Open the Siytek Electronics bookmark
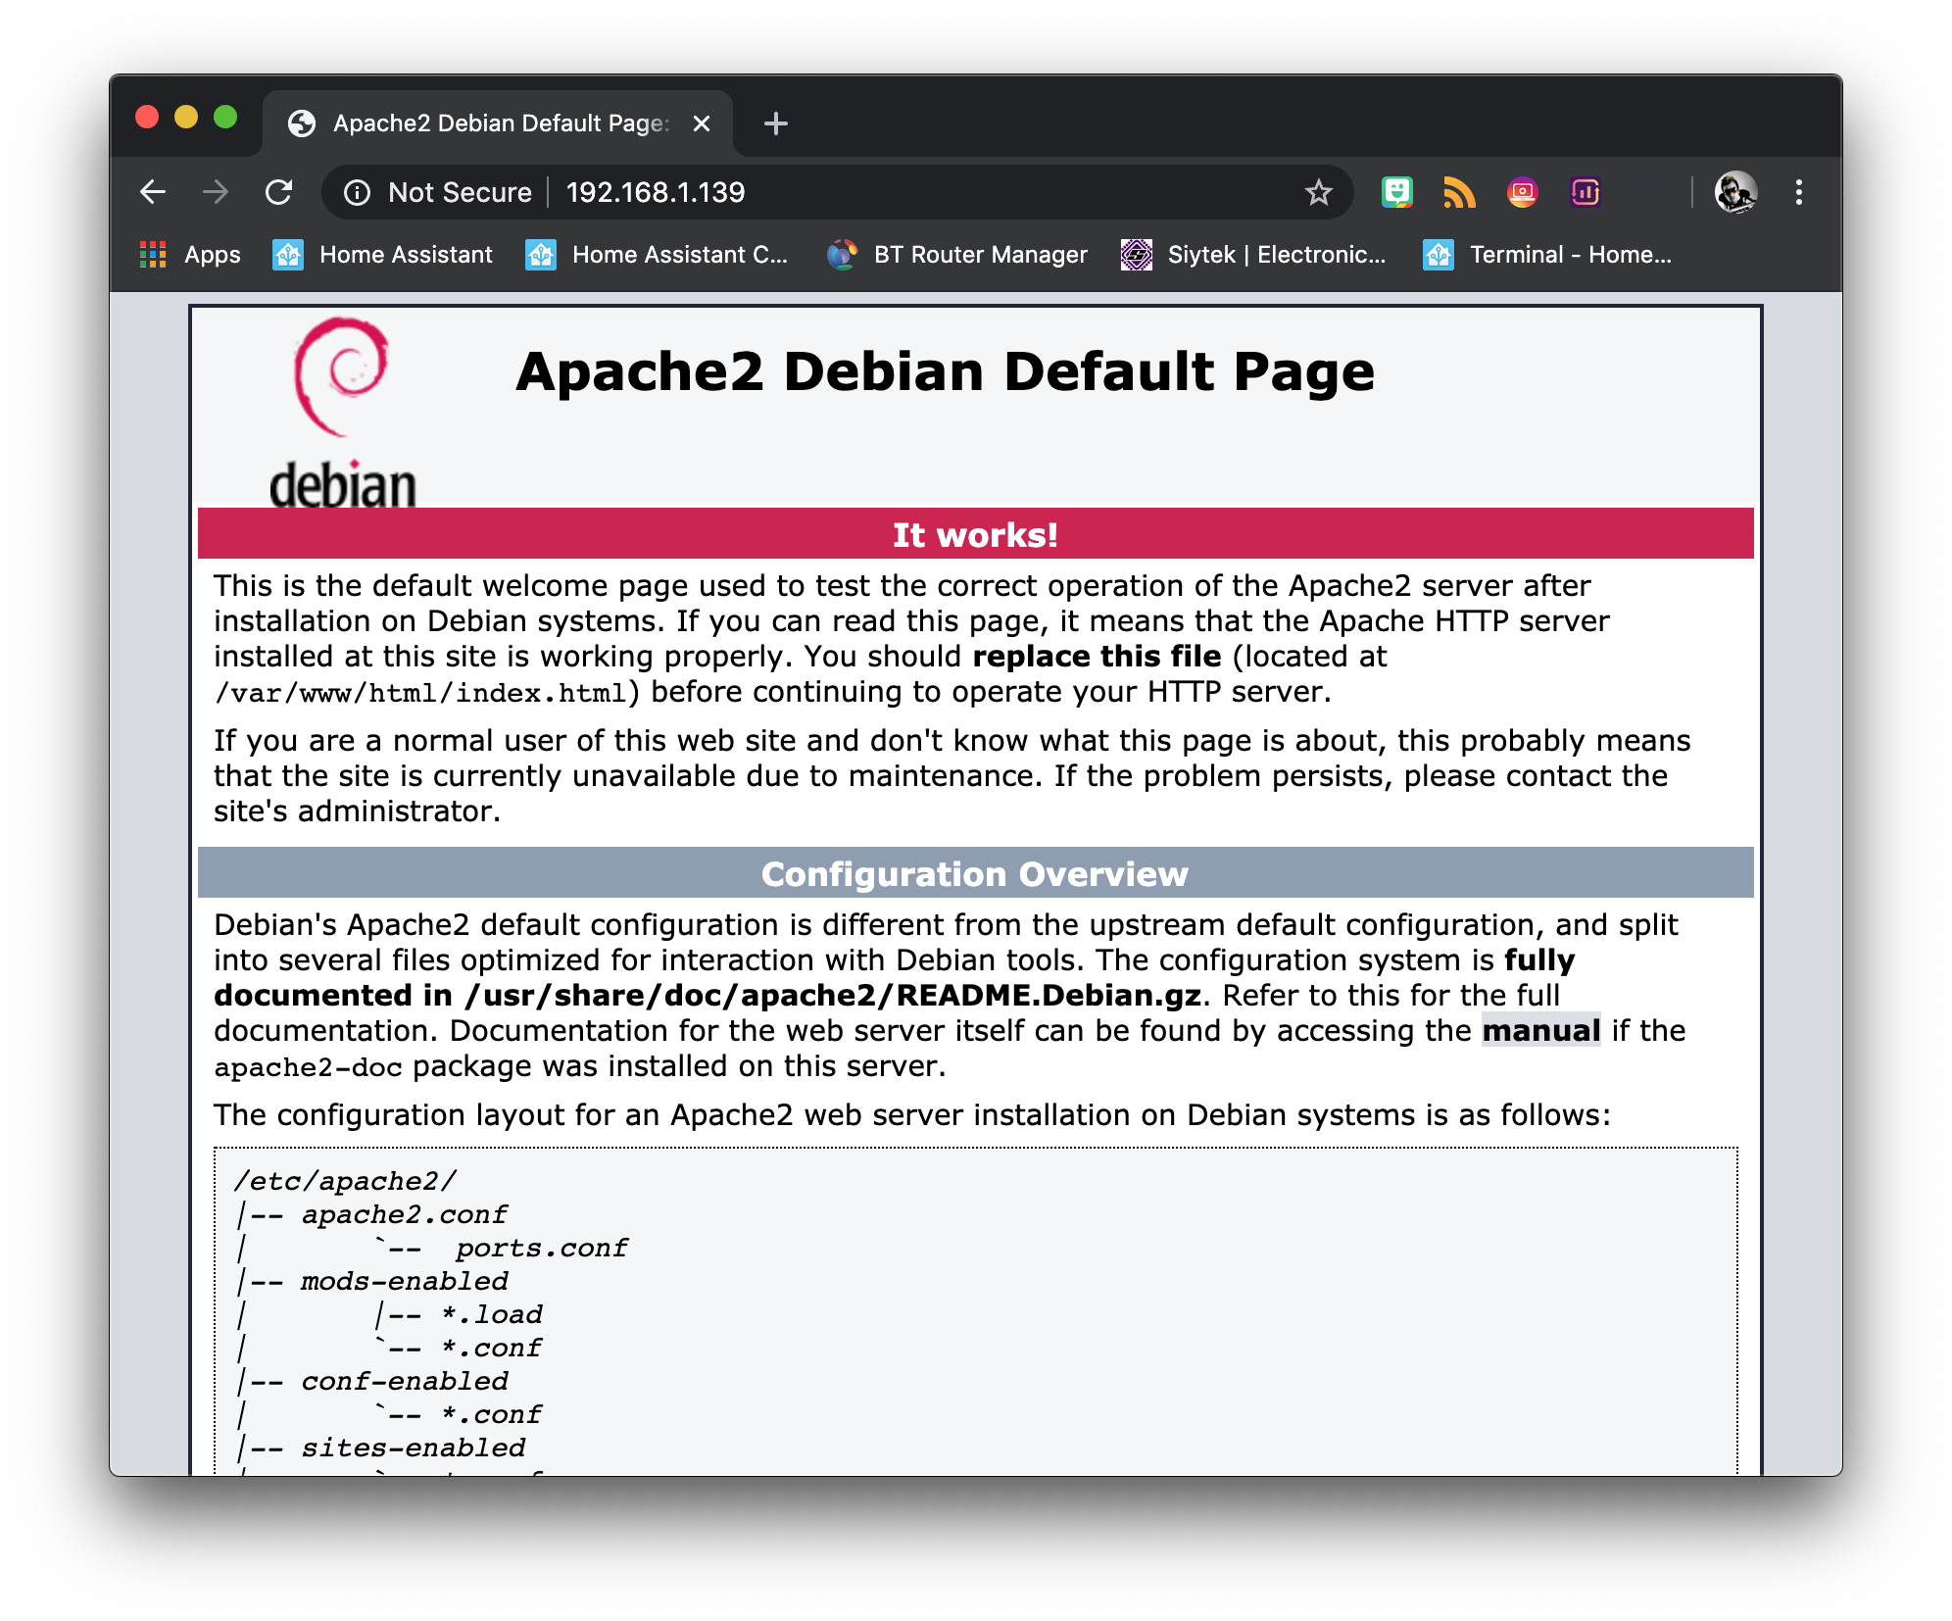 click(1253, 255)
